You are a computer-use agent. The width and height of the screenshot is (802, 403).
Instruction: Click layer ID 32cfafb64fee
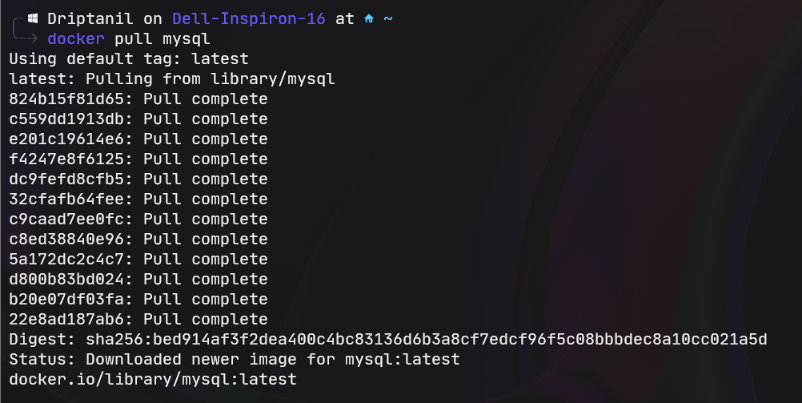coord(71,199)
